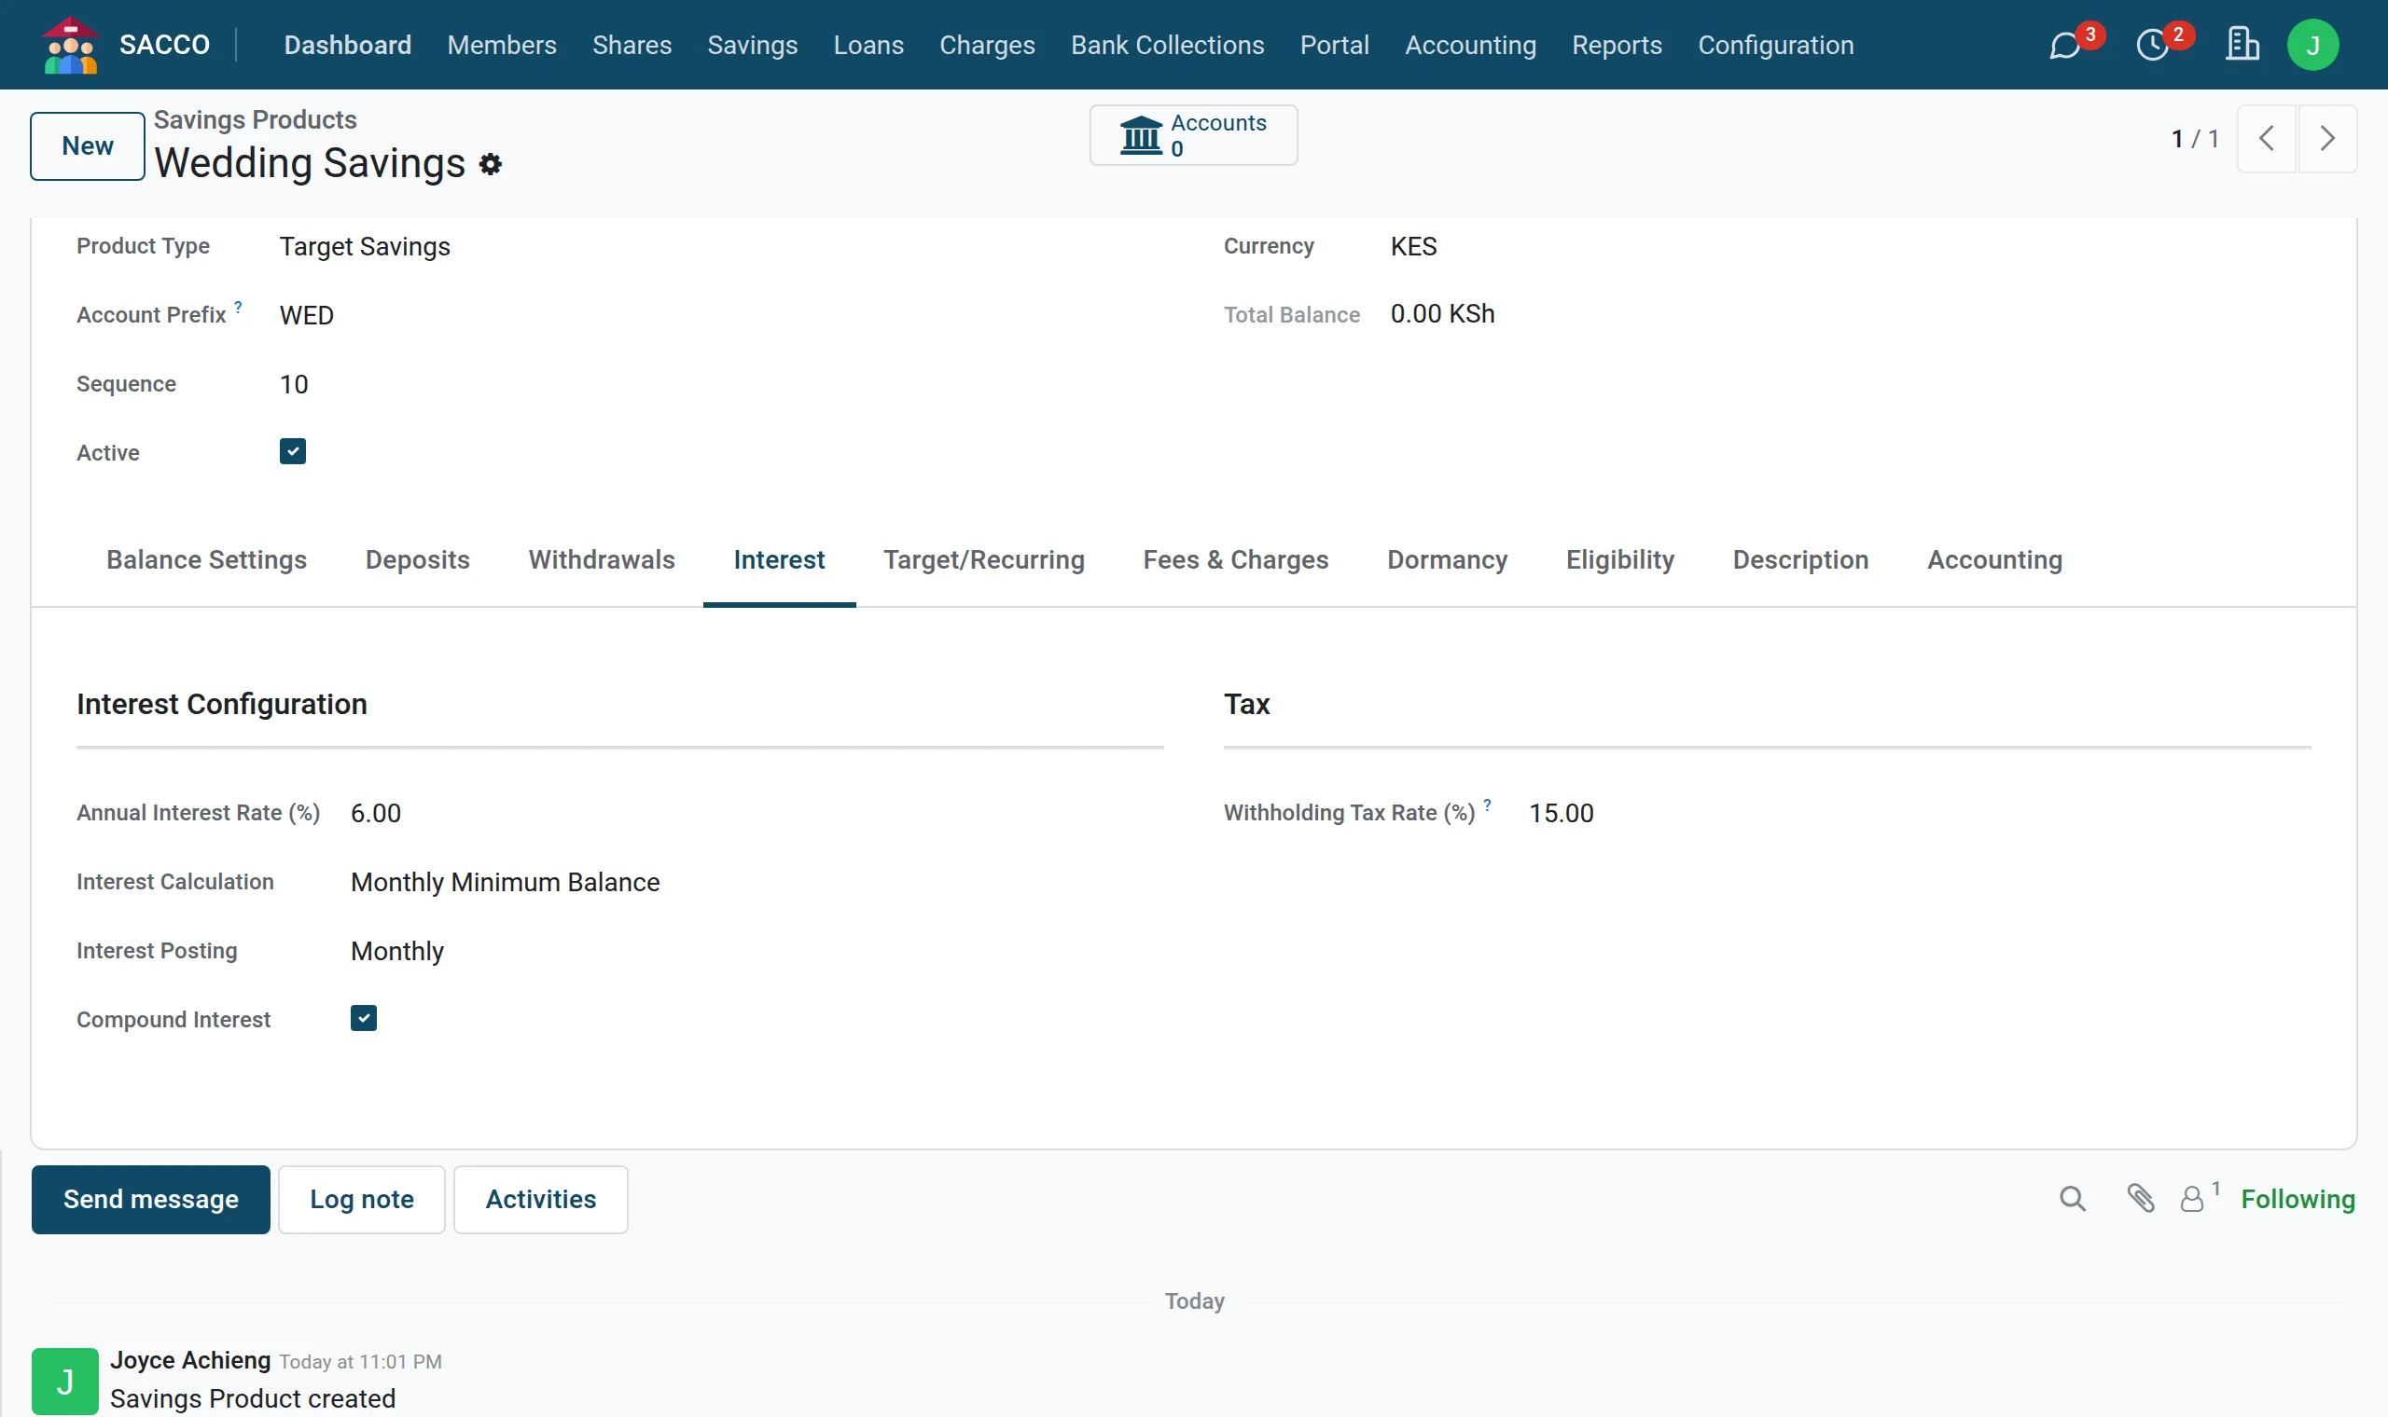
Task: Switch to the product Accounting tab
Action: pos(1993,559)
